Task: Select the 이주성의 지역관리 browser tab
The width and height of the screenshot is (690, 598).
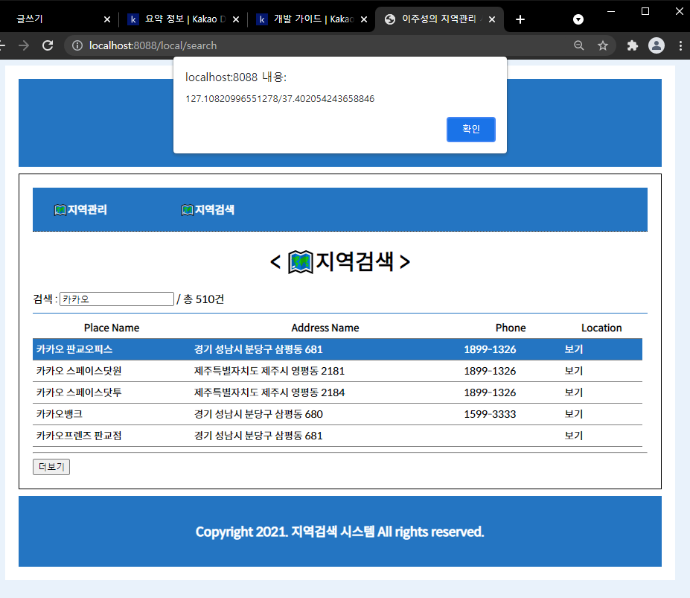Action: click(x=439, y=19)
